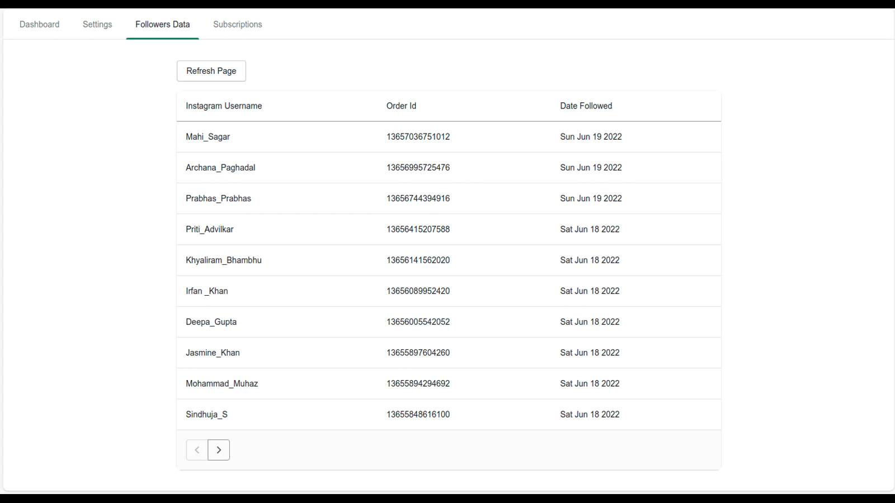The height and width of the screenshot is (503, 895).
Task: Click the date in Irfan _Khan's row
Action: [590, 291]
